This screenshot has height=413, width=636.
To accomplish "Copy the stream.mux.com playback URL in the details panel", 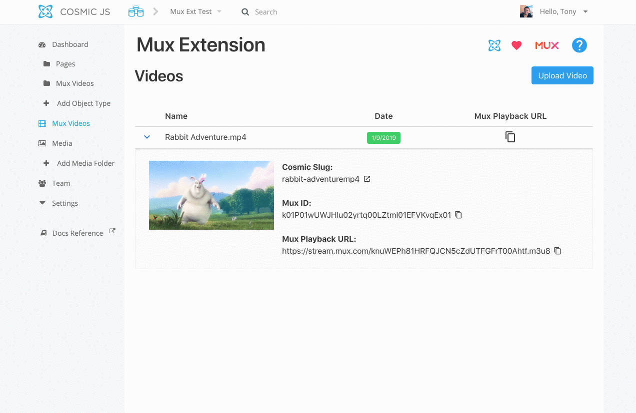I will point(558,251).
